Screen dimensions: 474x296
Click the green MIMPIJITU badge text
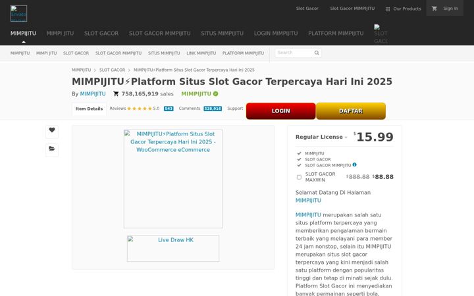pyautogui.click(x=196, y=94)
